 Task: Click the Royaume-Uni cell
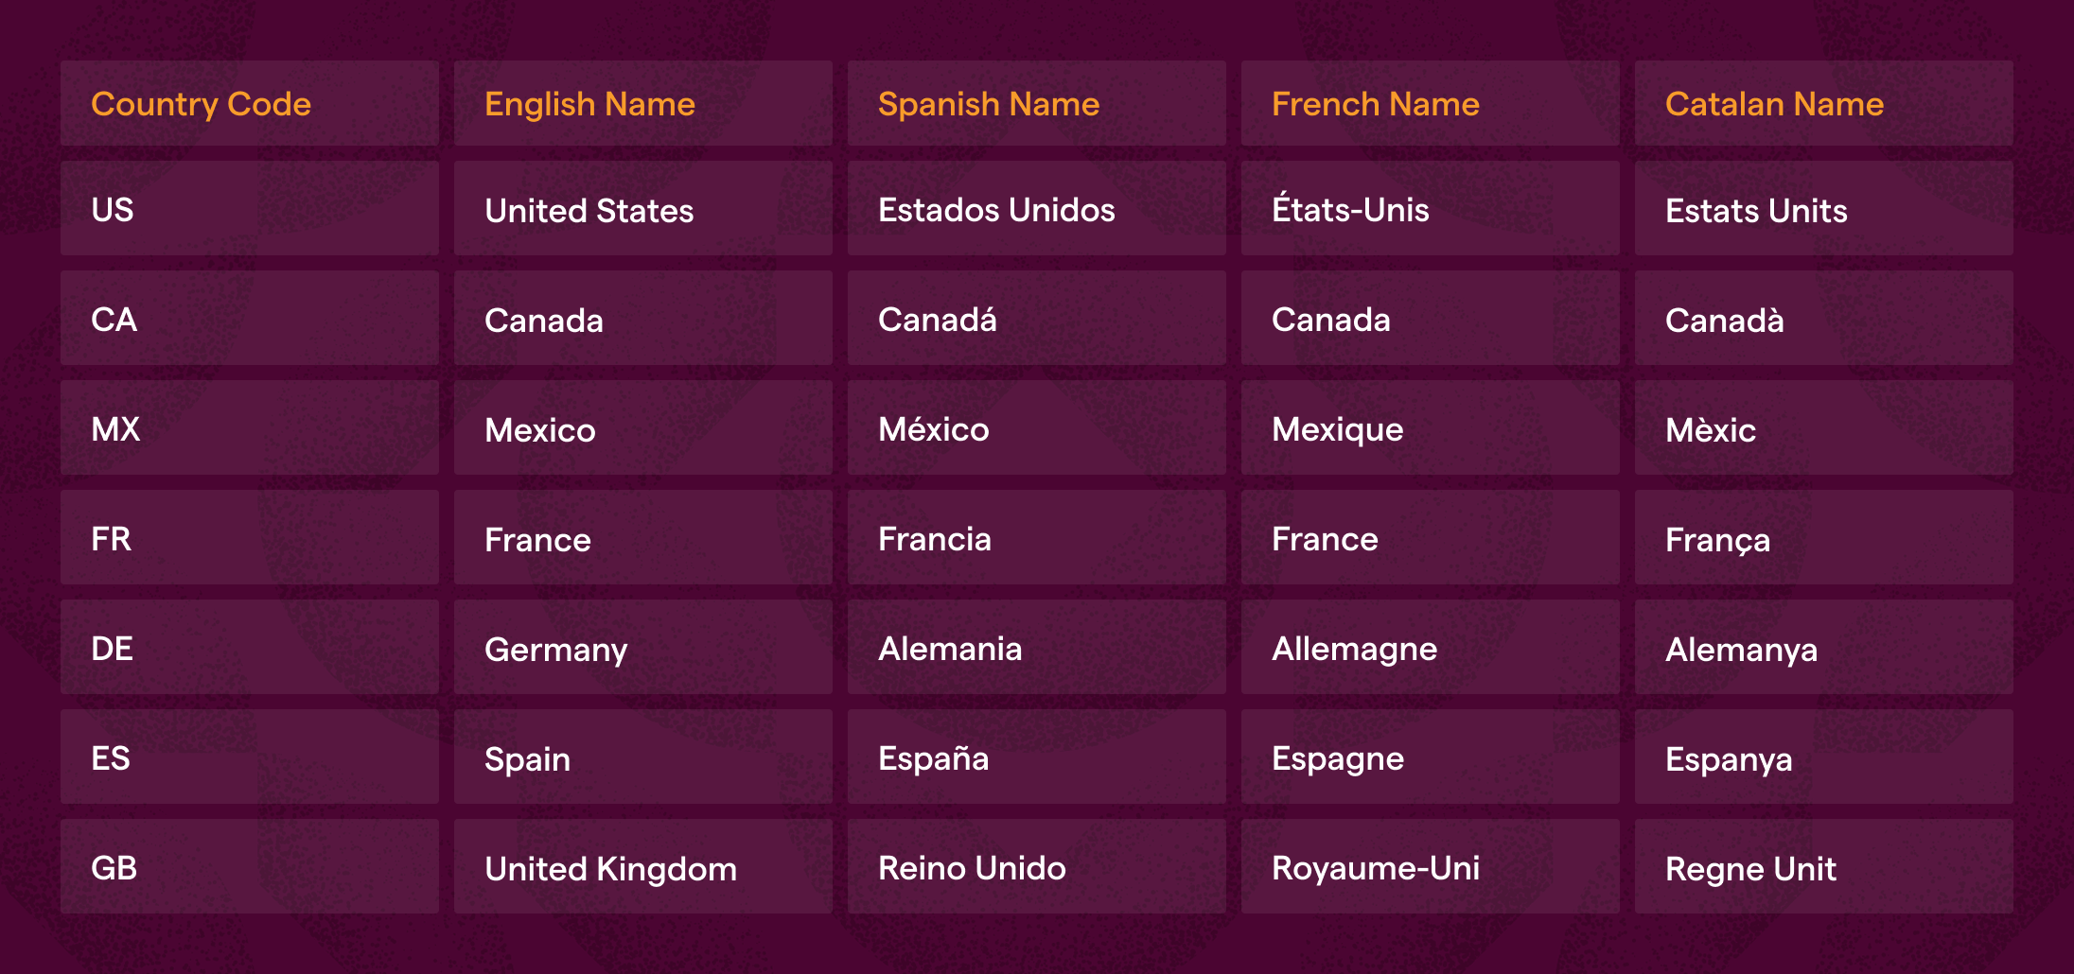pyautogui.click(x=1431, y=866)
